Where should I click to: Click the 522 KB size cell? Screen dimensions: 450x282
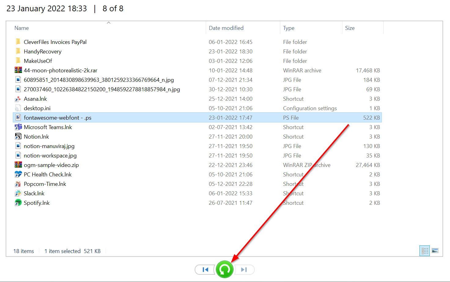[x=371, y=118]
